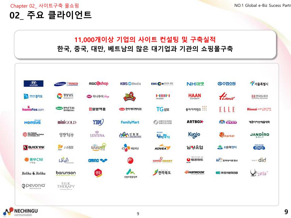
Task: Click the pevonia BOTANICA logo
Action: point(34,186)
